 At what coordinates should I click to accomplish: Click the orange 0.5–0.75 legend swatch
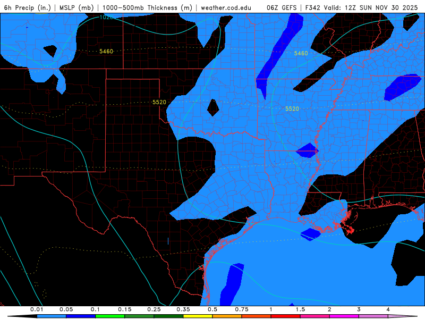click(x=227, y=316)
